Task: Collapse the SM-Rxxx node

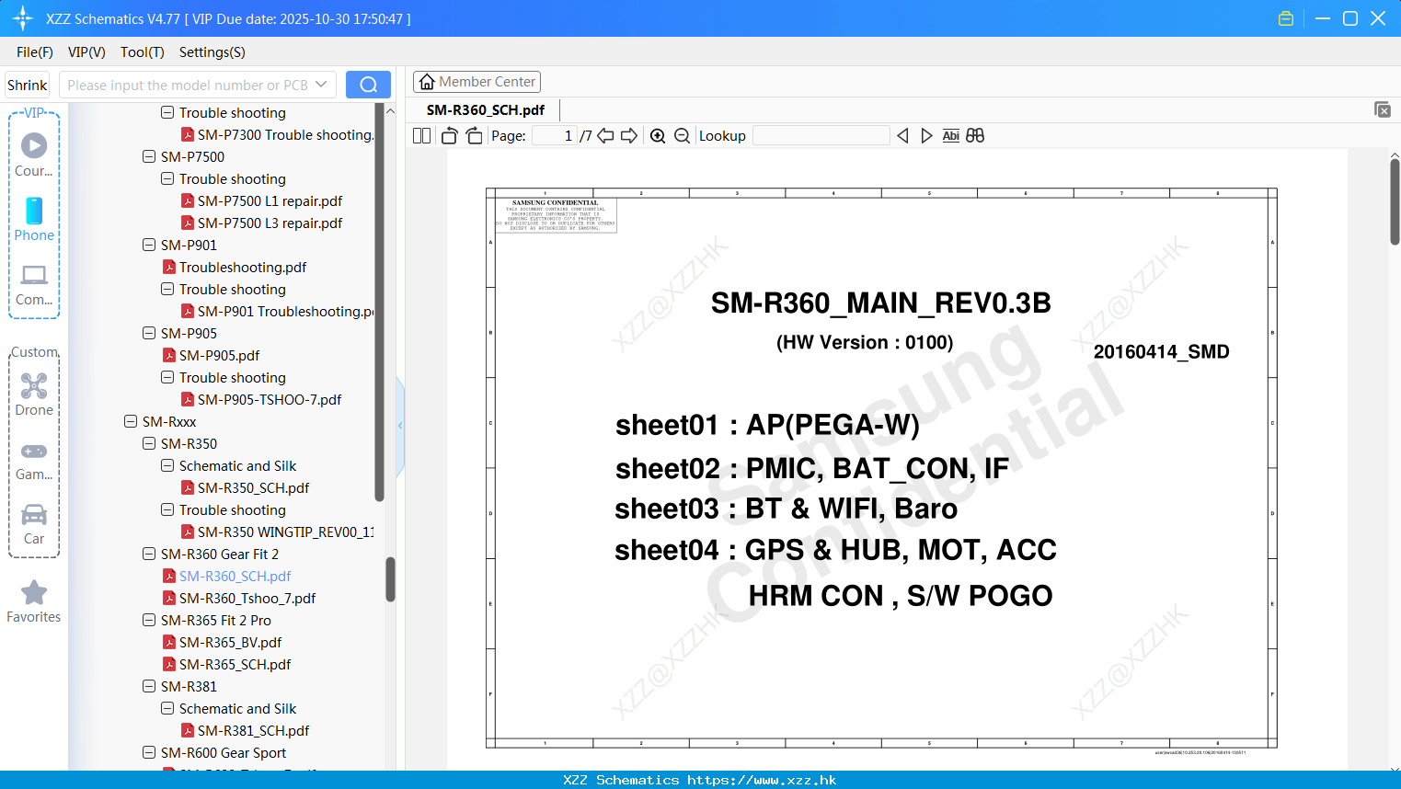Action: point(131,421)
